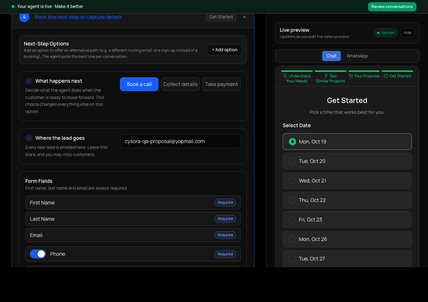Choose Collect details option
Image resolution: width=428 pixels, height=302 pixels.
pyautogui.click(x=180, y=84)
